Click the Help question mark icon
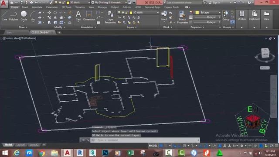 point(249,3)
